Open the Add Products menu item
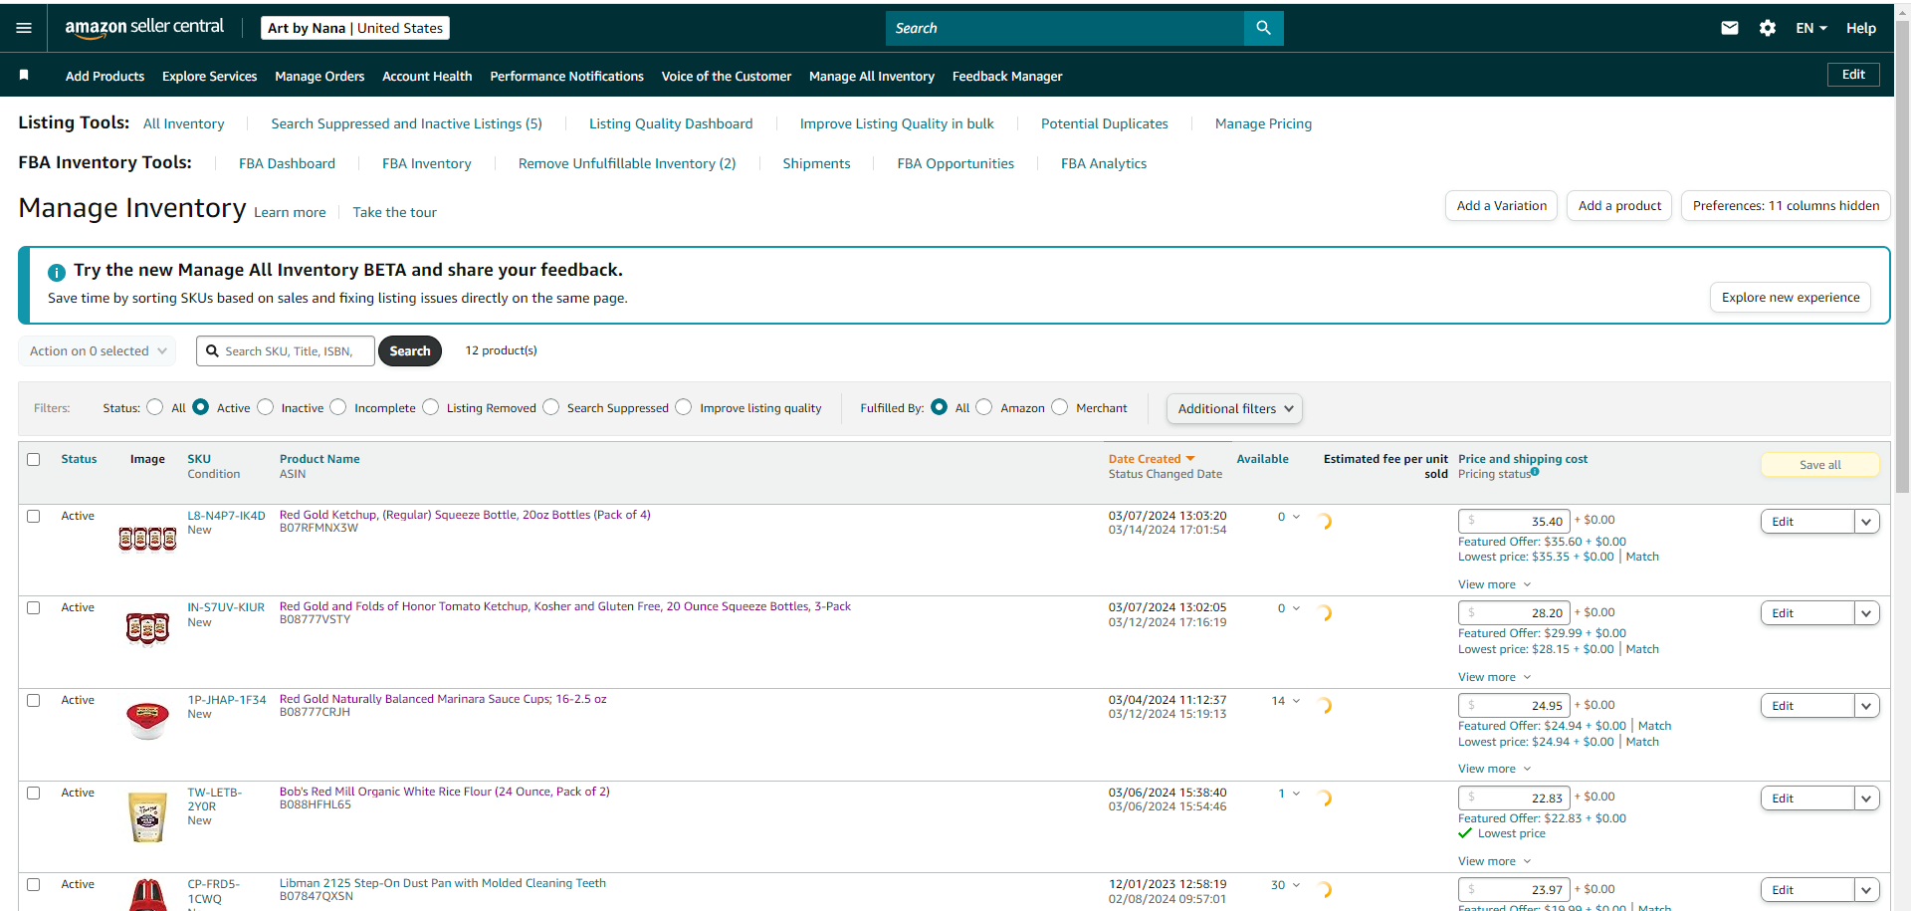Image resolution: width=1911 pixels, height=911 pixels. pos(105,76)
